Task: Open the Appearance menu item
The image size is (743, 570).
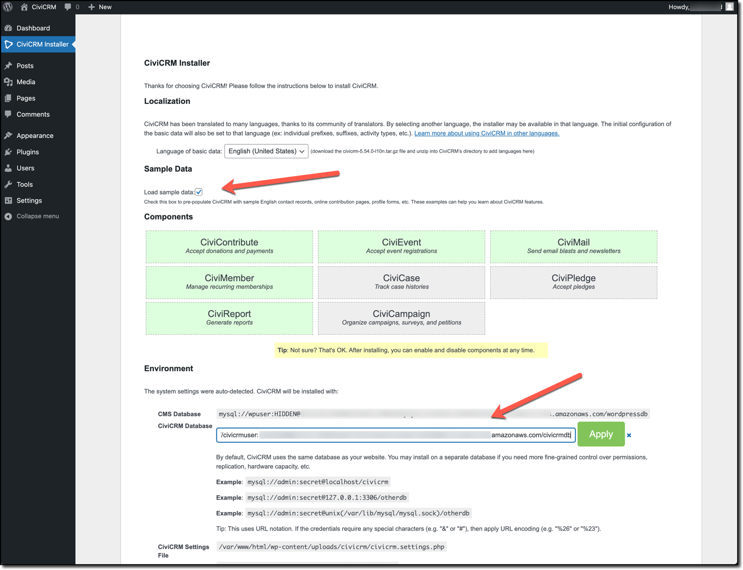Action: coord(35,135)
